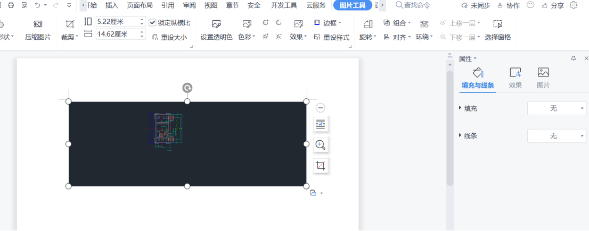The image size is (589, 231).
Task: Pin the 属性 properties panel
Action: [x=573, y=58]
